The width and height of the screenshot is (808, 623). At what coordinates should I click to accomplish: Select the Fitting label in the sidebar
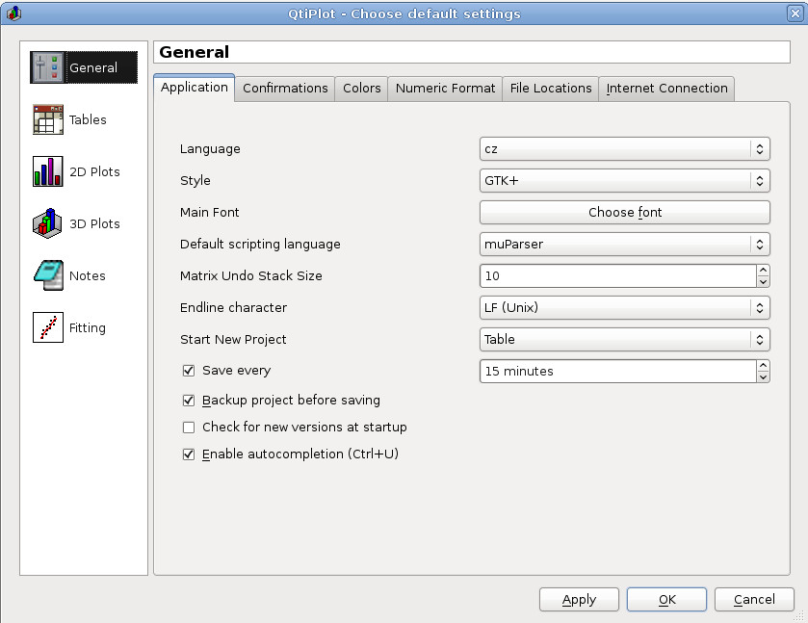(x=87, y=328)
